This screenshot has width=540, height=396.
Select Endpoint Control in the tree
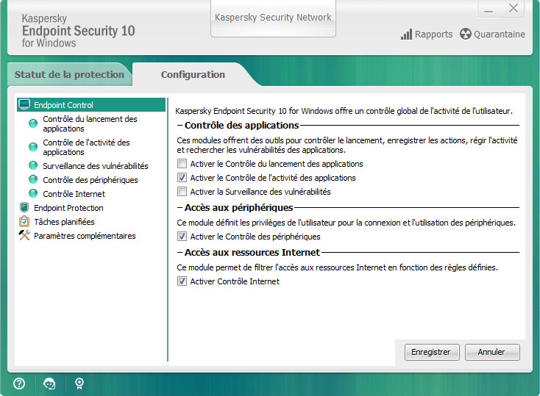[91, 104]
